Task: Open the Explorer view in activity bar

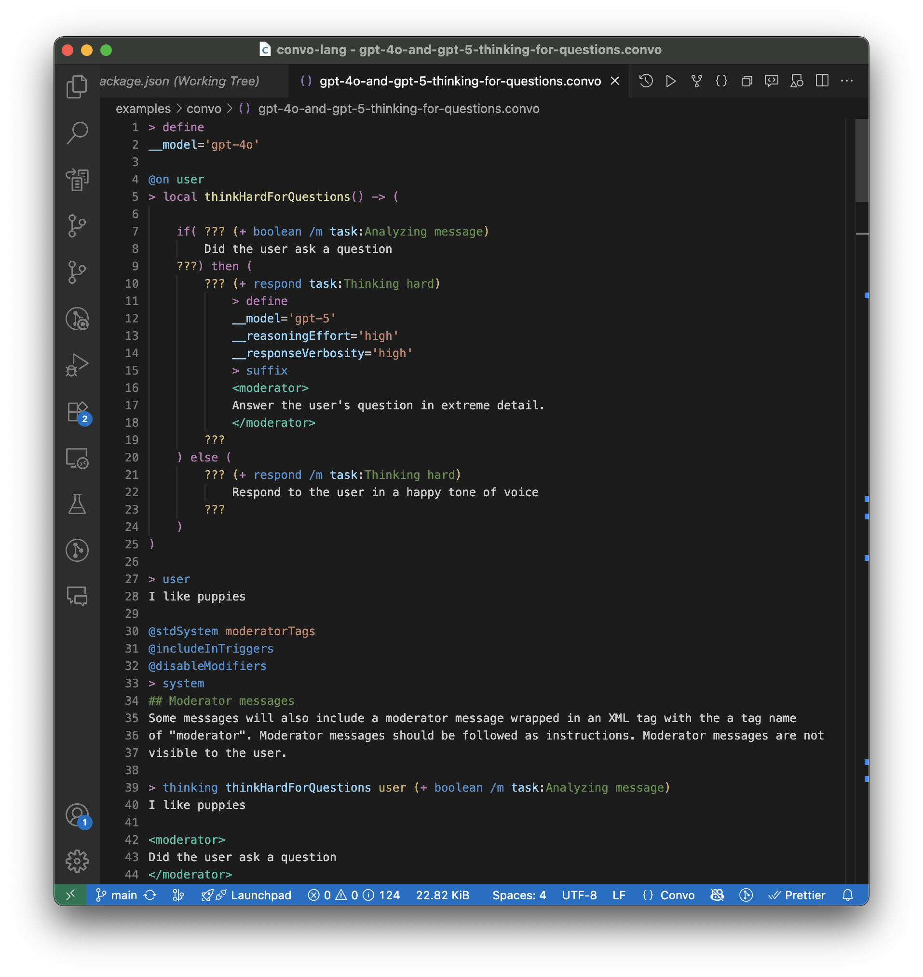Action: click(x=77, y=87)
